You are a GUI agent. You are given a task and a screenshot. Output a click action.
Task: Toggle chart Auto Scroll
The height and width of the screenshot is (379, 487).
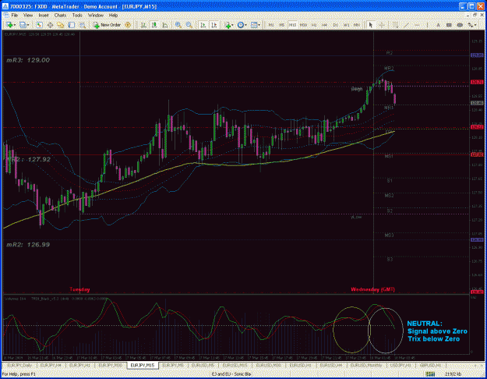point(203,25)
